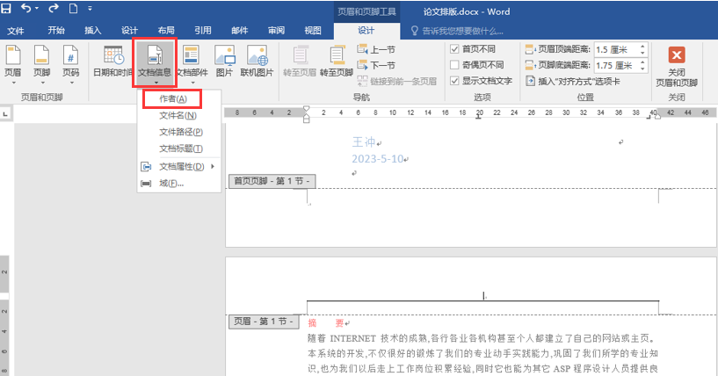The image size is (718, 376).
Task: Enable Different Odd & Even (奇偶页不同) checkbox
Action: (x=454, y=65)
